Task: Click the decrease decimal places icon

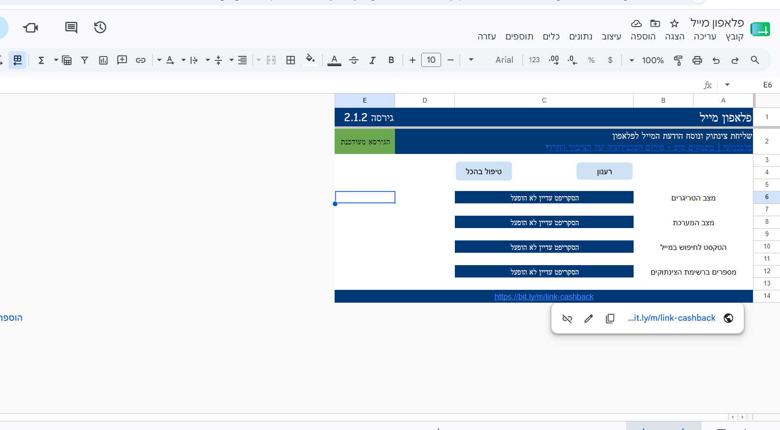Action: [573, 60]
